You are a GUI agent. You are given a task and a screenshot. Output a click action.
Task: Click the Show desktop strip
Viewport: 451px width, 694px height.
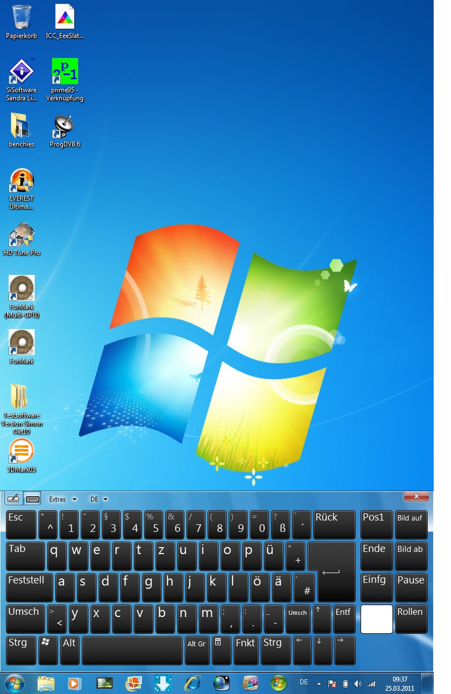[x=427, y=684]
